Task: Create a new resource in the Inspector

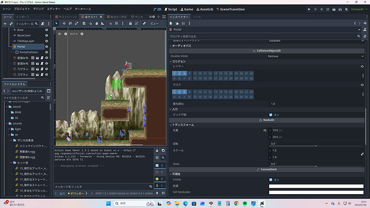Action: [171, 24]
